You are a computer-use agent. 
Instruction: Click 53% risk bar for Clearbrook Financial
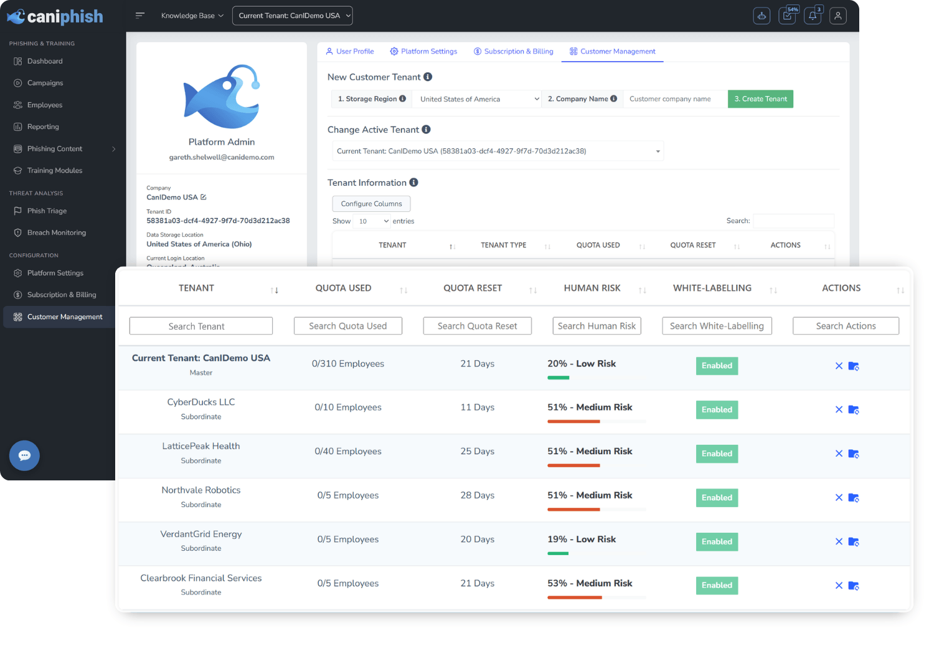coord(597,598)
